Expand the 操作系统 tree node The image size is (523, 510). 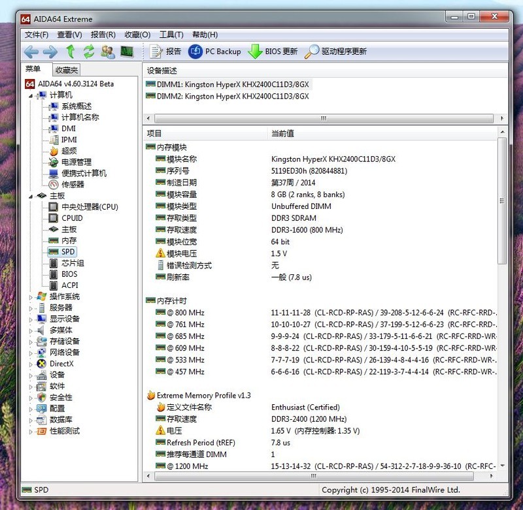point(30,296)
